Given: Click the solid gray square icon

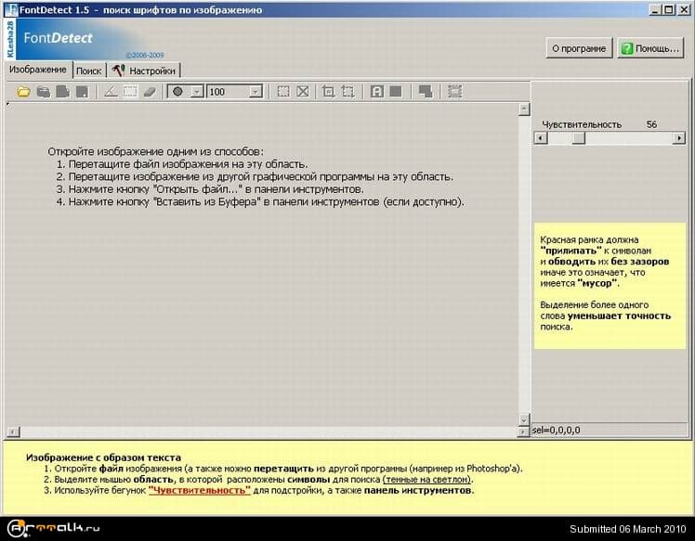Looking at the screenshot, I should (396, 92).
